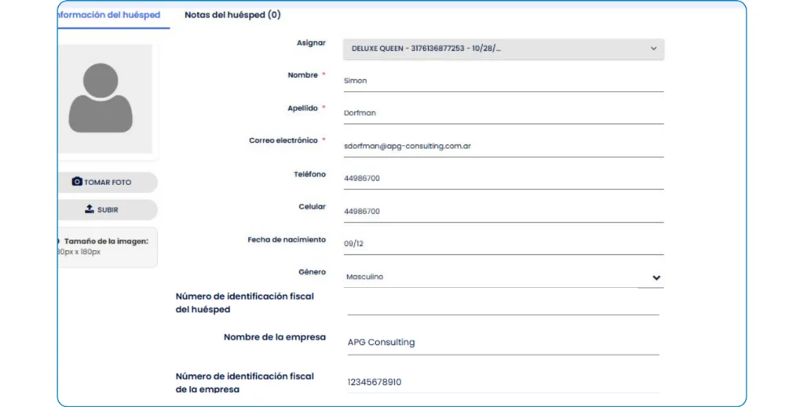This screenshot has height=407, width=804.
Task: Click the camera icon on Tomar Foto
Action: (x=77, y=182)
